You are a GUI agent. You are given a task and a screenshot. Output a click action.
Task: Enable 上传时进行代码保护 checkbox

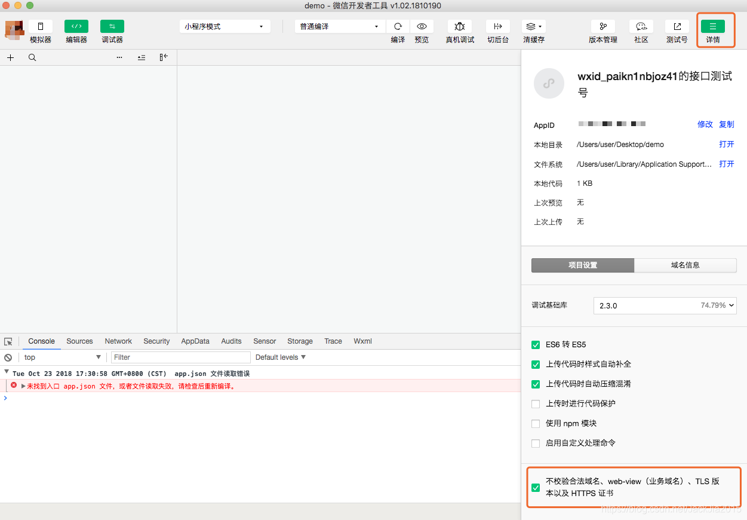(x=536, y=404)
